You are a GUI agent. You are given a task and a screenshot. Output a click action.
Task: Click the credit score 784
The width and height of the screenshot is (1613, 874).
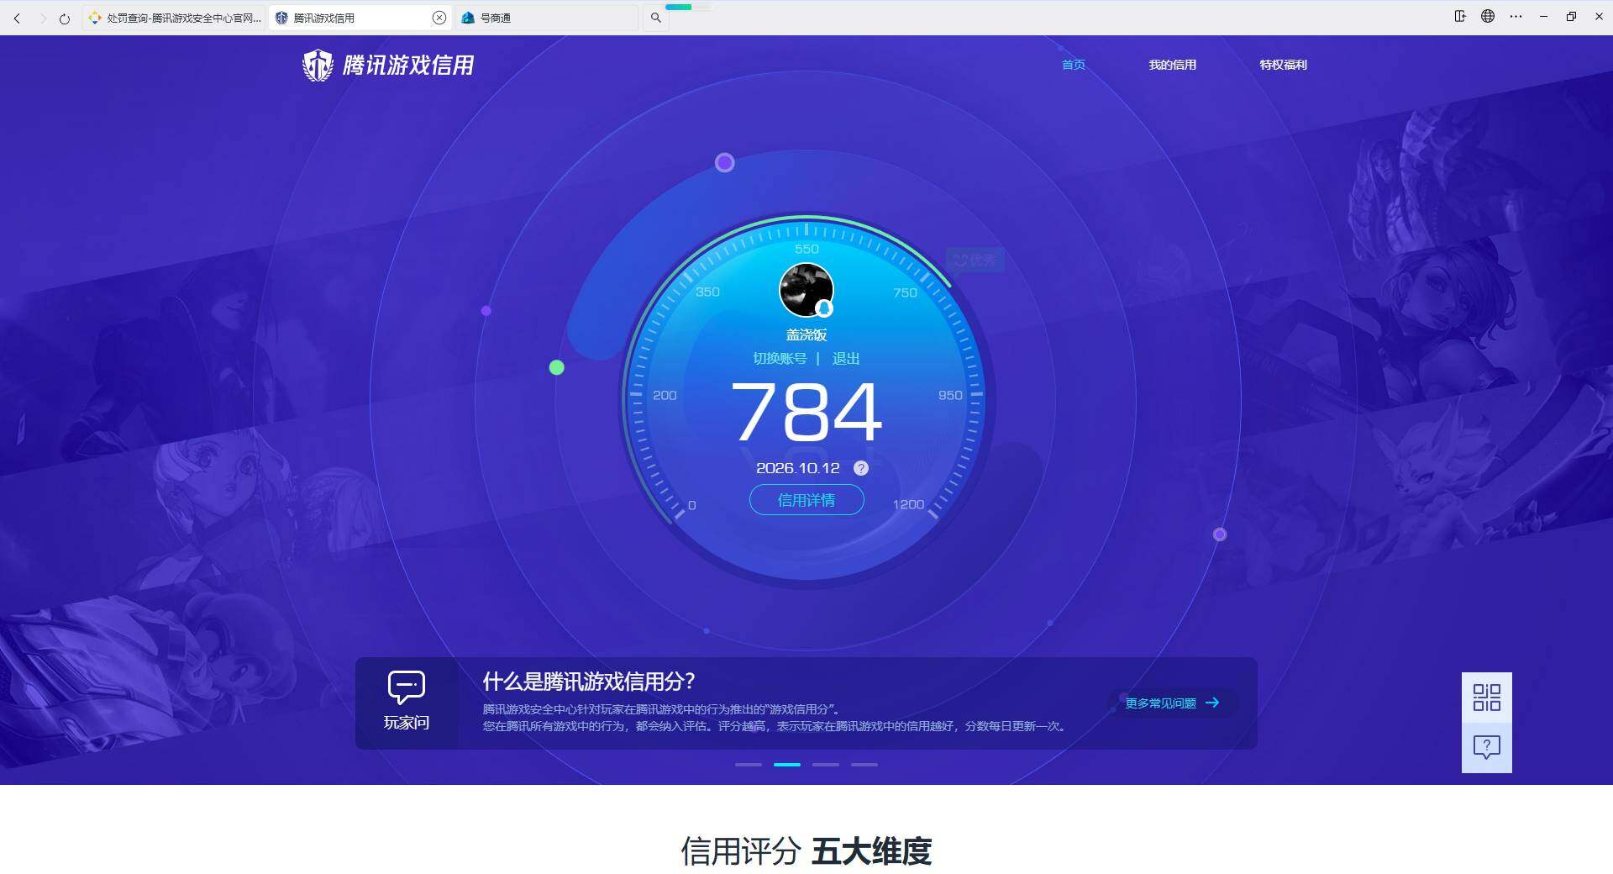point(806,411)
